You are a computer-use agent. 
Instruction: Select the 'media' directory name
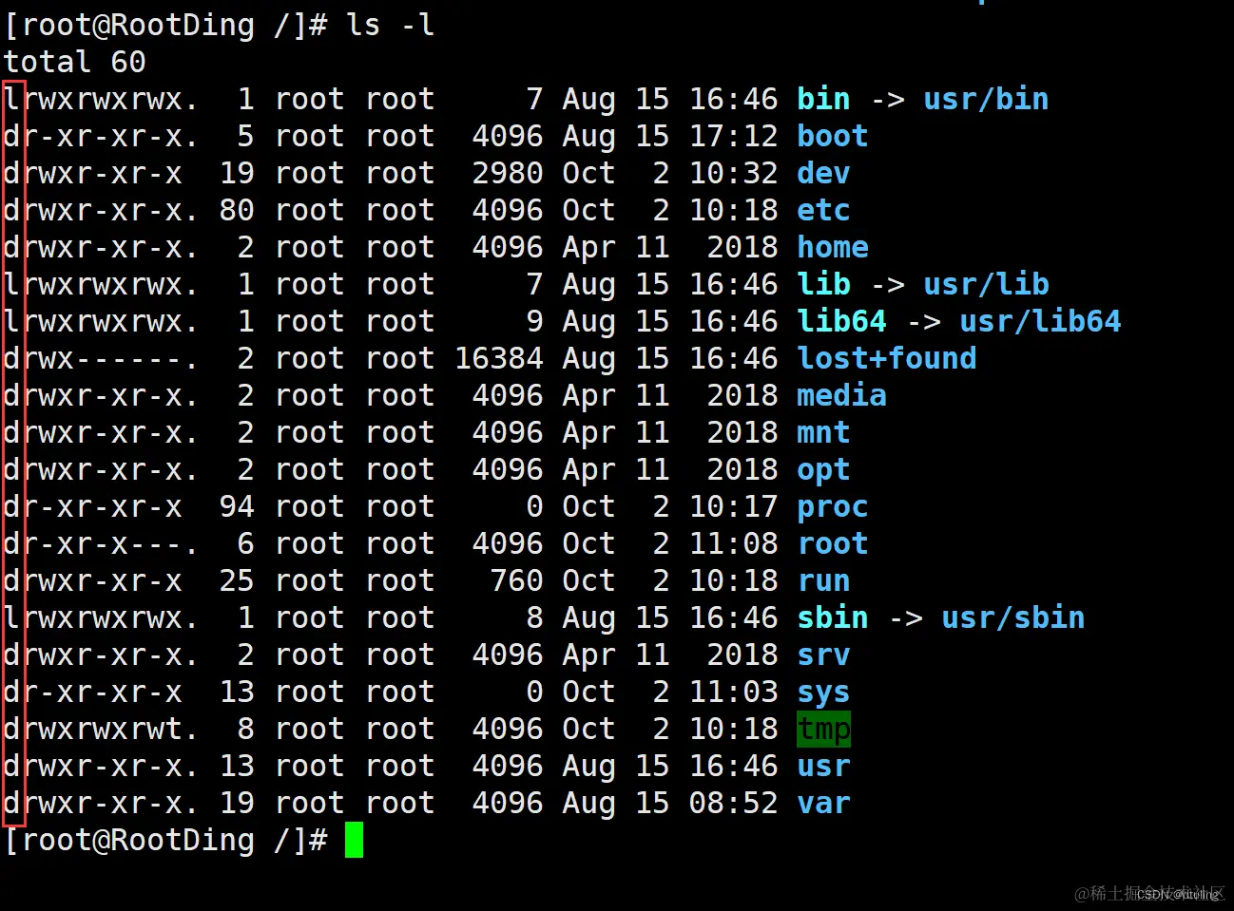tap(841, 395)
